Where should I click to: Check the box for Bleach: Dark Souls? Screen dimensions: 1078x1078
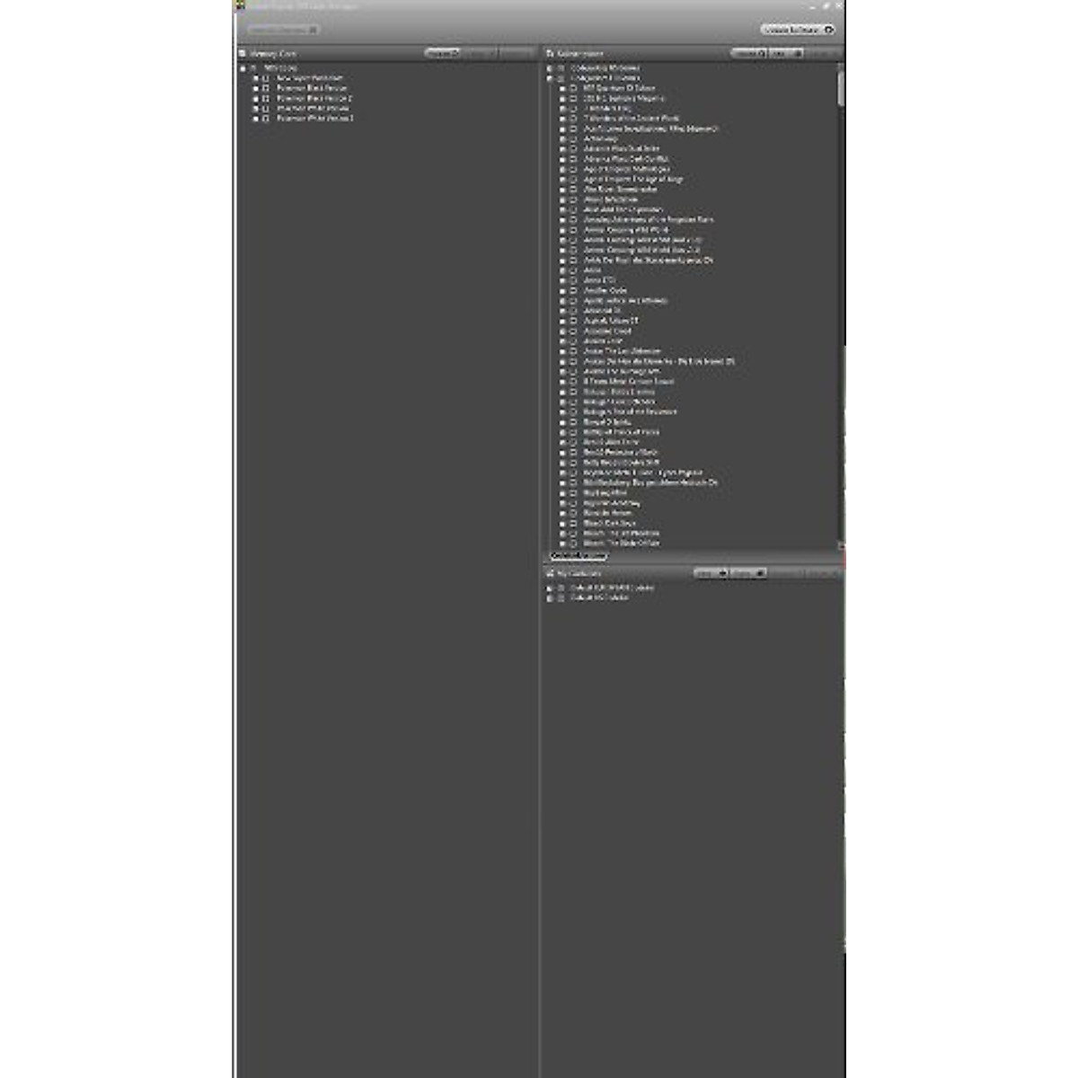[x=573, y=523]
